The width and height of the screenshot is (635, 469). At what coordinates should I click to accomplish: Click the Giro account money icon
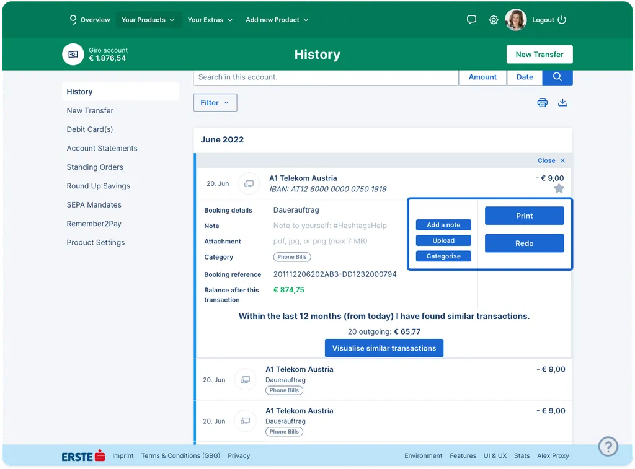[x=73, y=55]
